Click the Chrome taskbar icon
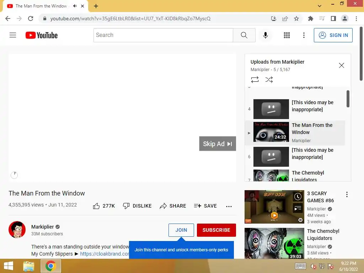The height and width of the screenshot is (273, 364). [50, 266]
